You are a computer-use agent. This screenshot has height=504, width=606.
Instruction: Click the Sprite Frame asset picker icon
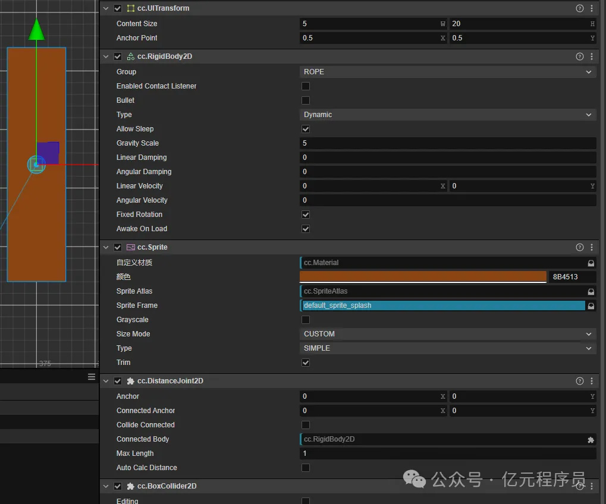coord(591,305)
